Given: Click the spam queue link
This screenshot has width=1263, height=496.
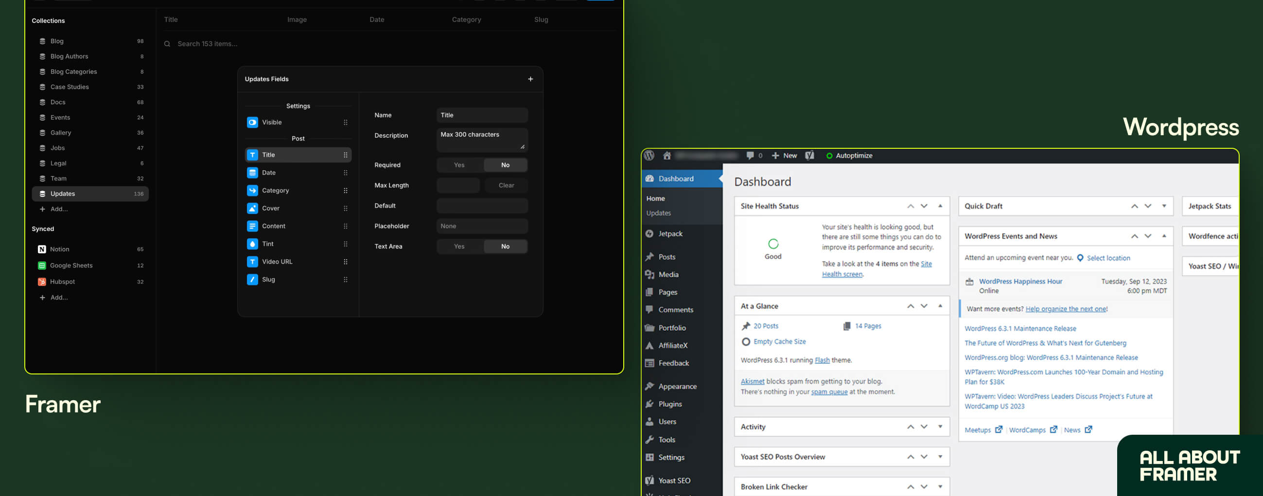Looking at the screenshot, I should (x=828, y=392).
